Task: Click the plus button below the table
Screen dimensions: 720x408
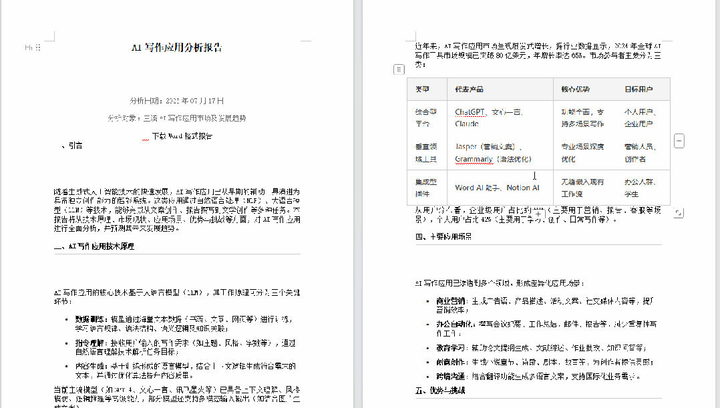Action: 538,214
